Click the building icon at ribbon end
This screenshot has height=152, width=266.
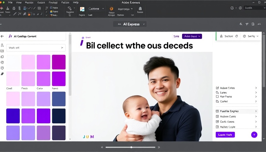140,9
